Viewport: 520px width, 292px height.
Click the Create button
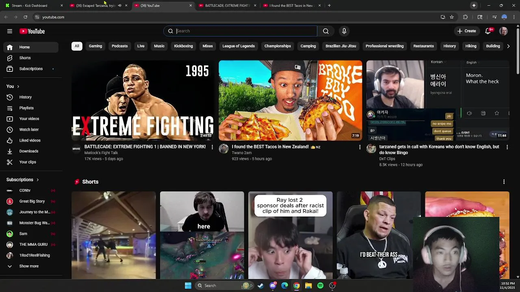pyautogui.click(x=466, y=31)
